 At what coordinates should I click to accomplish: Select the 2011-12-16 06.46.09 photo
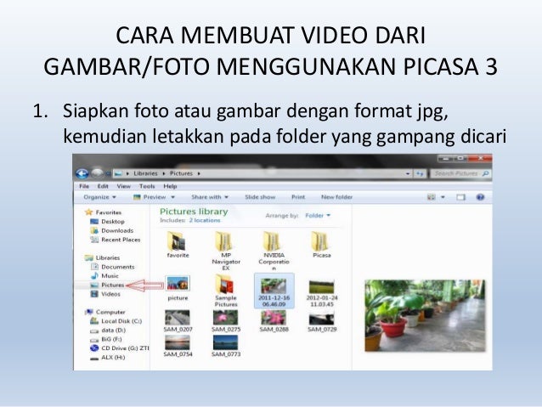click(x=274, y=291)
